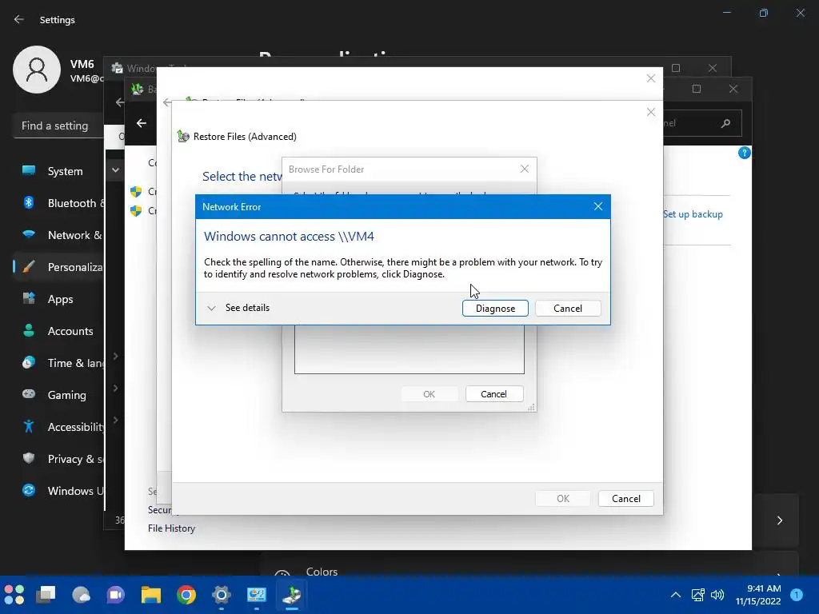The height and width of the screenshot is (614, 819).
Task: Cancel the Browse For Folder dialog
Action: tap(493, 394)
